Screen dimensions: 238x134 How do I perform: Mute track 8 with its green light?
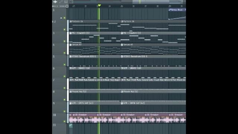pos(64,100)
